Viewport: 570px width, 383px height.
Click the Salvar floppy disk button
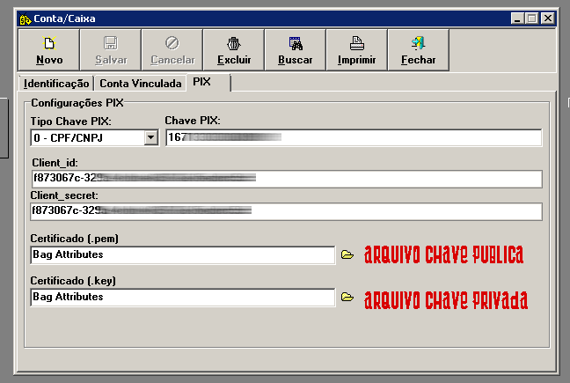pyautogui.click(x=111, y=50)
